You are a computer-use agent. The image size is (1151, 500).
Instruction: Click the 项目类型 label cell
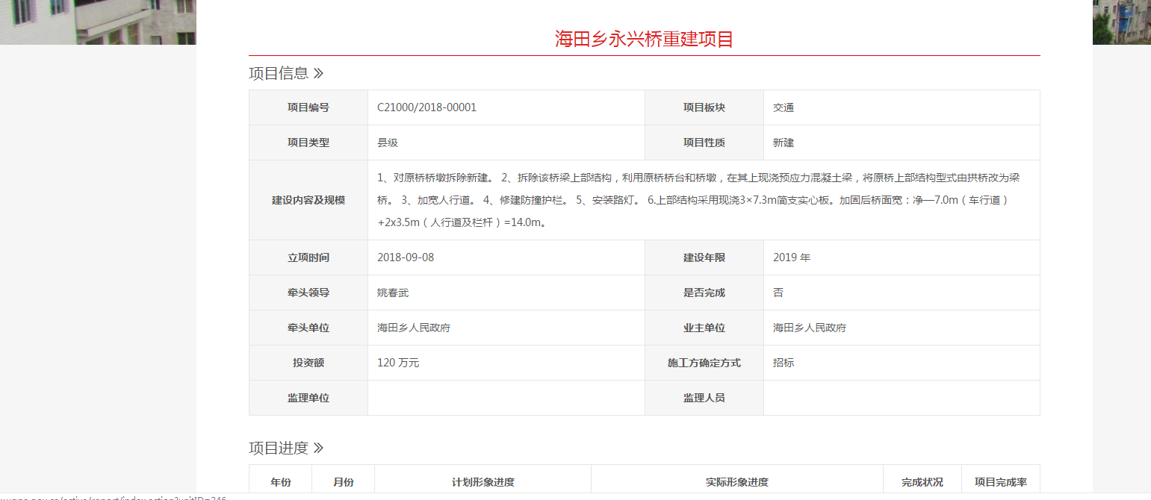[308, 143]
